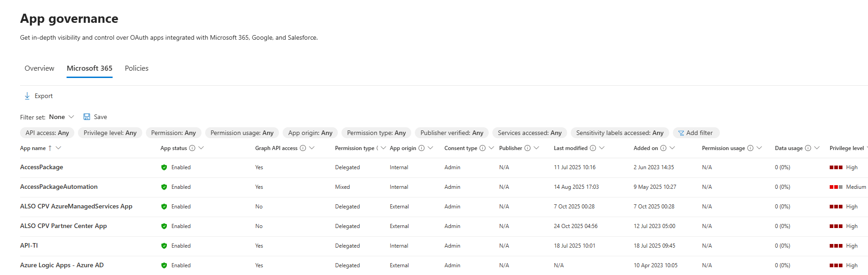Open the Publisher verified: Any filter
The width and height of the screenshot is (868, 275).
451,133
